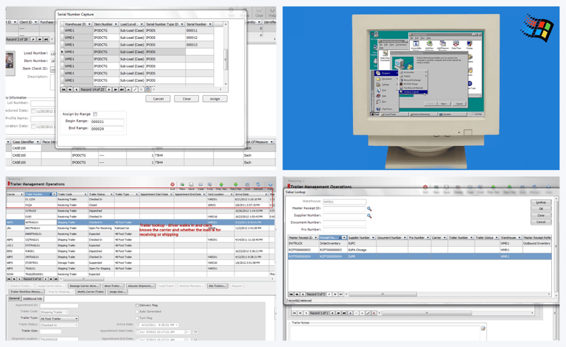Click the Refresh icon in Trailer Management toolbar
The image size is (566, 347).
click(258, 185)
